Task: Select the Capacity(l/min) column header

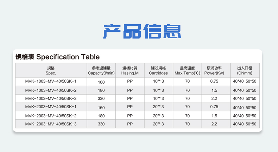Action: 101,71
